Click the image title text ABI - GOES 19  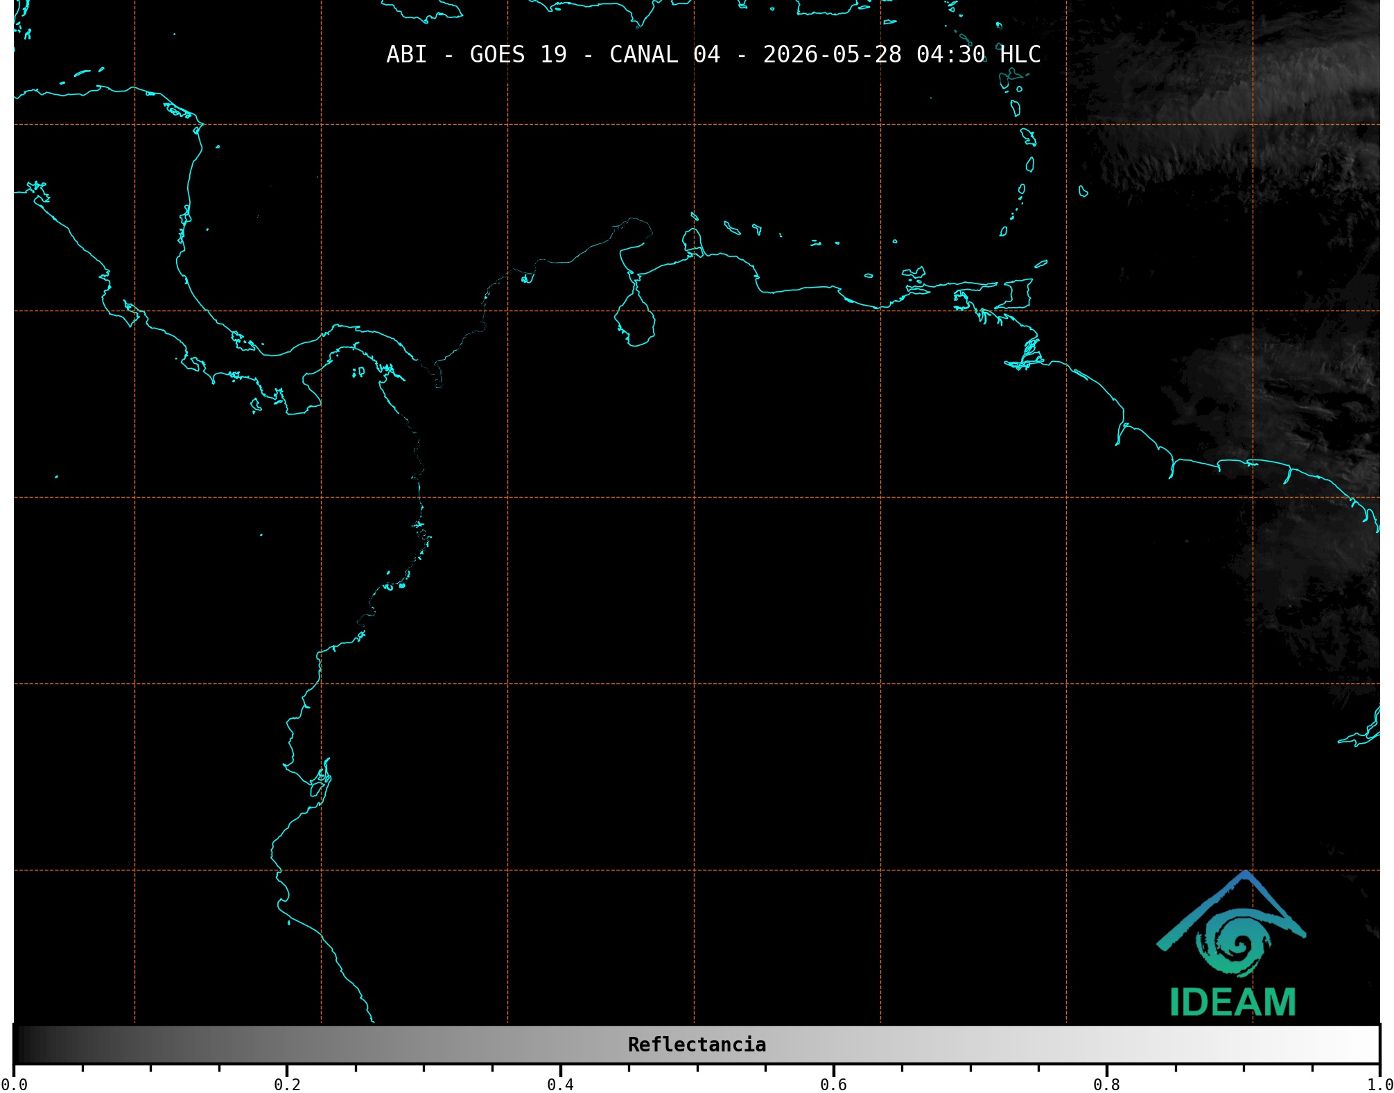476,55
